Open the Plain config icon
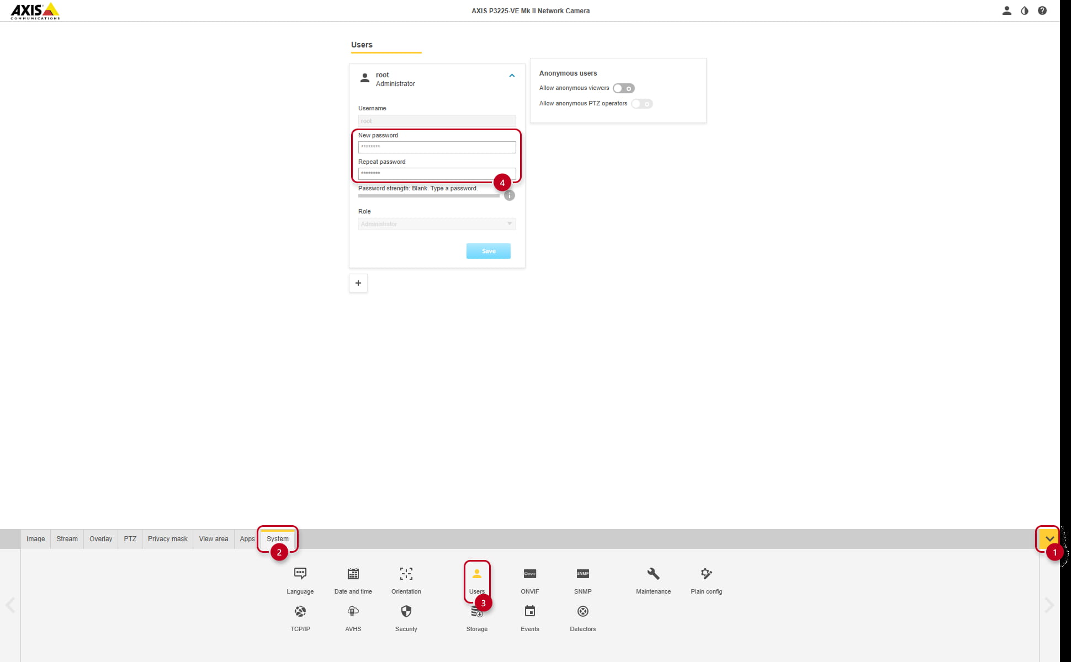Viewport: 1071px width, 662px height. click(707, 574)
